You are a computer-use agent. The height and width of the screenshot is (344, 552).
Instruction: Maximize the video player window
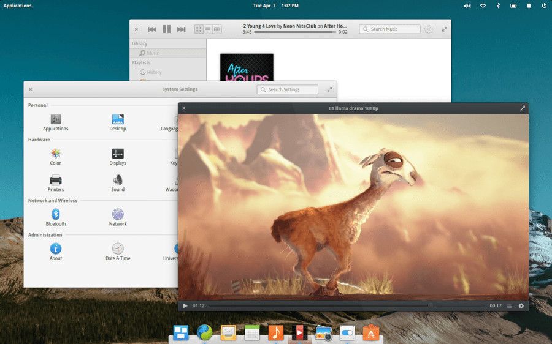pos(523,108)
